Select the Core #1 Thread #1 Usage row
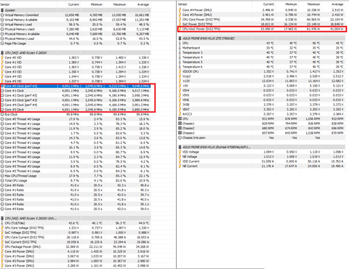The height and width of the screenshot is (269, 349). [76, 133]
